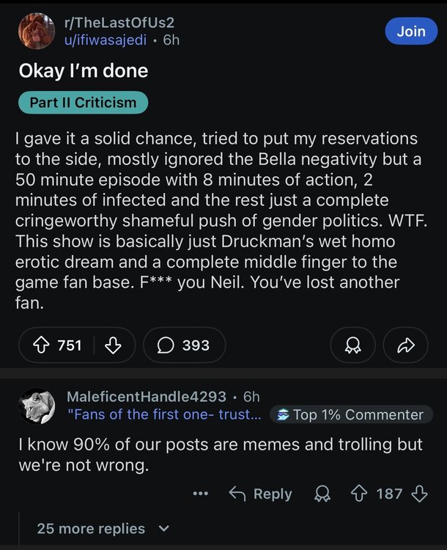Share the post using the arrow icon
Viewport: 447px width, 550px height.
click(405, 345)
